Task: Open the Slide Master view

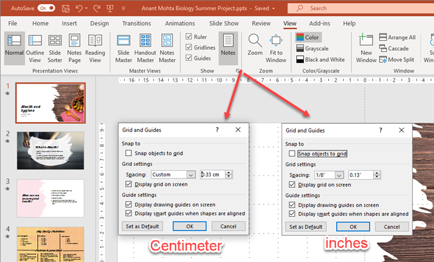Action: click(124, 47)
